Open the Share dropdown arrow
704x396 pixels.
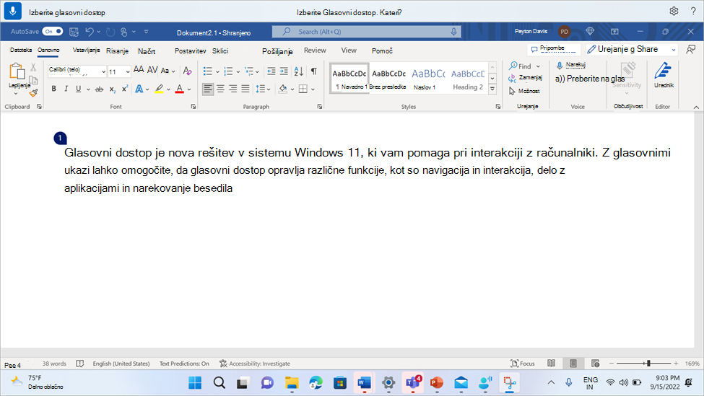pos(674,50)
